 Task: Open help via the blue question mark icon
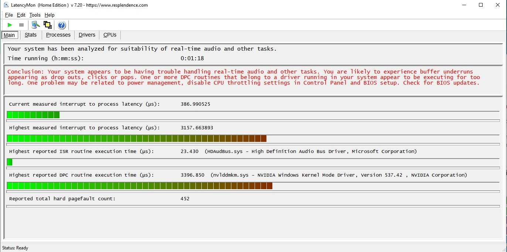click(62, 25)
